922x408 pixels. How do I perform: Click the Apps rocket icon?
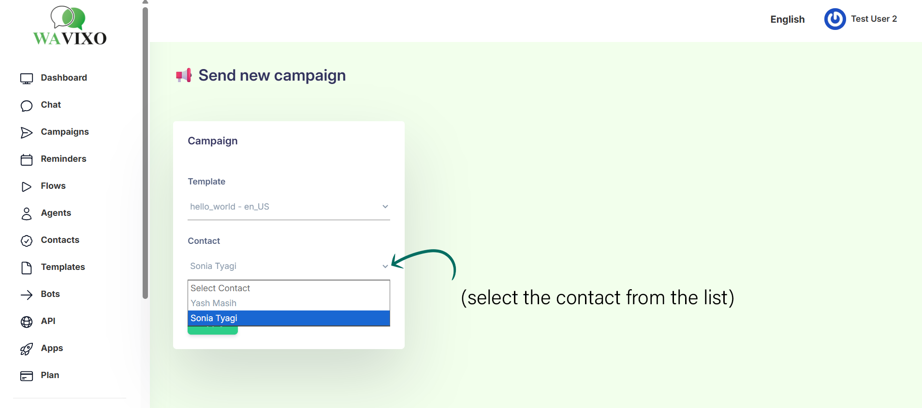click(27, 349)
